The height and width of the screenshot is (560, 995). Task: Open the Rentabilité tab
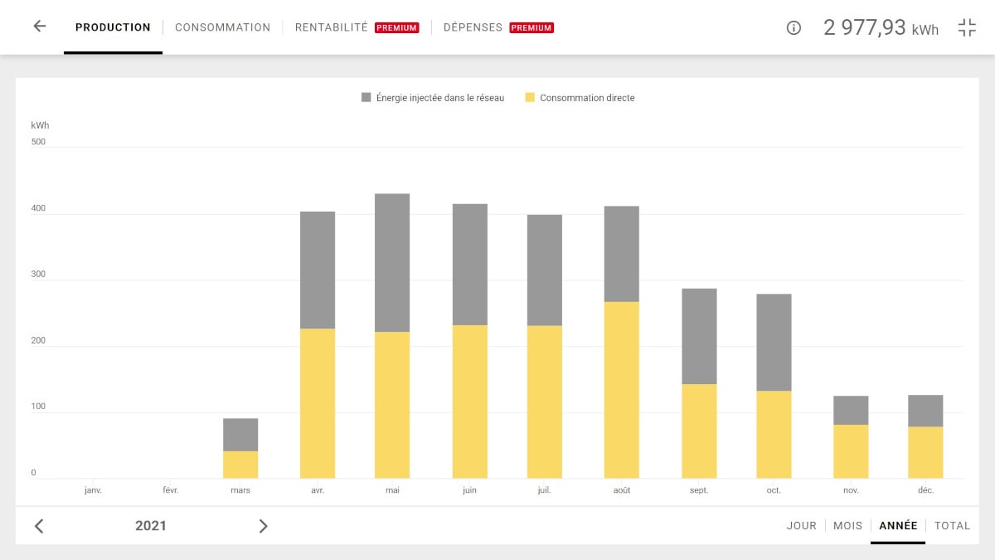pyautogui.click(x=331, y=27)
